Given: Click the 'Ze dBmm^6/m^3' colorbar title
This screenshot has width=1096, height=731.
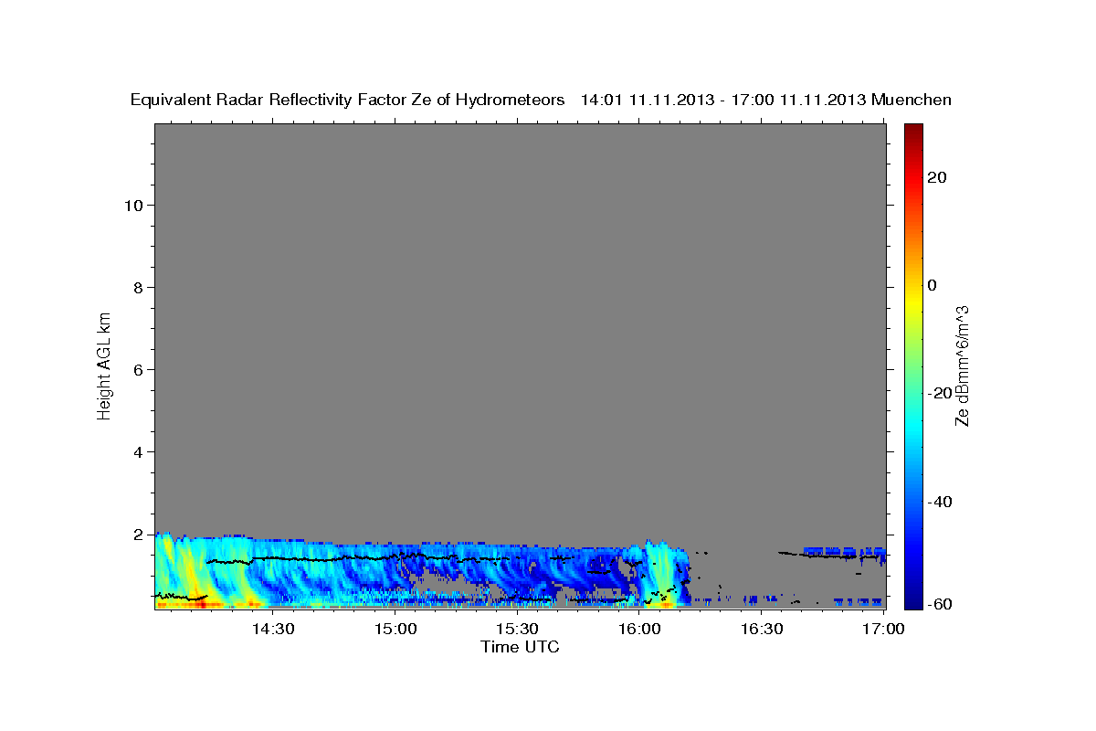Looking at the screenshot, I should pos(963,365).
